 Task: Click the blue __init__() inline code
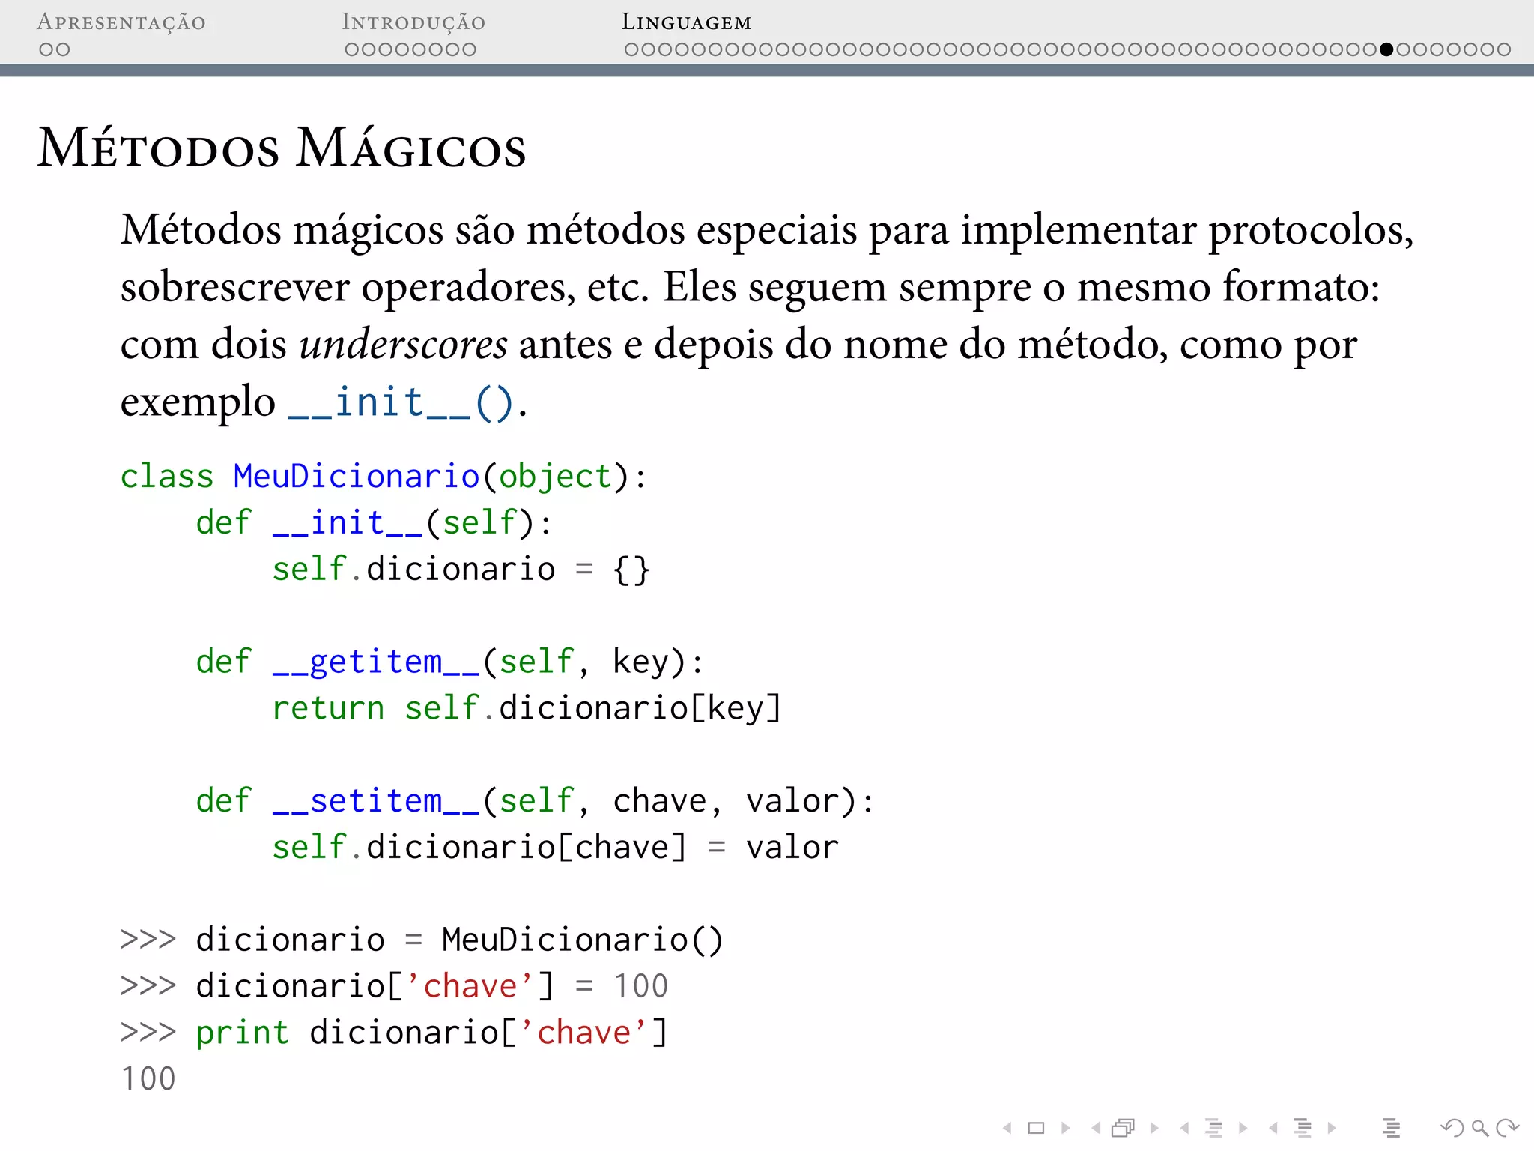[x=401, y=403]
